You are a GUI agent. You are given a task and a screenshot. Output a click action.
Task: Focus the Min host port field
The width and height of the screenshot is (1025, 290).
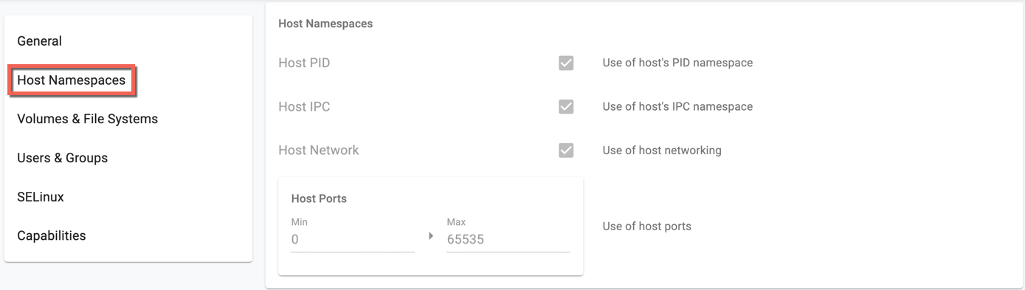[353, 240]
